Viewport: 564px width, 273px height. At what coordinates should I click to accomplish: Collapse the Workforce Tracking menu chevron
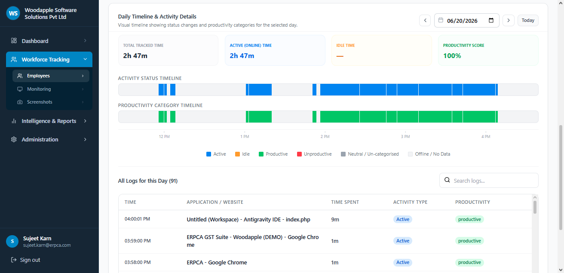pyautogui.click(x=85, y=59)
